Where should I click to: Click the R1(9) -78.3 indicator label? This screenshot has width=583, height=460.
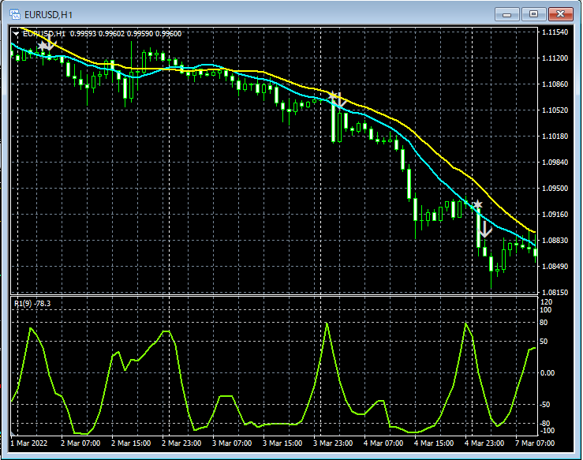pyautogui.click(x=32, y=304)
